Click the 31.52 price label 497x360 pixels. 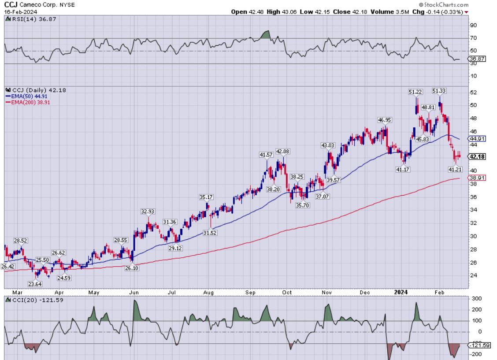pos(210,233)
